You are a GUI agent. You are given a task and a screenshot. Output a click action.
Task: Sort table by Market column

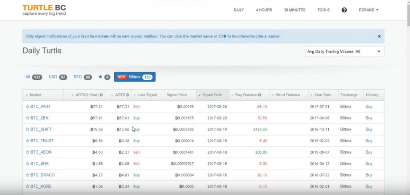[43, 95]
